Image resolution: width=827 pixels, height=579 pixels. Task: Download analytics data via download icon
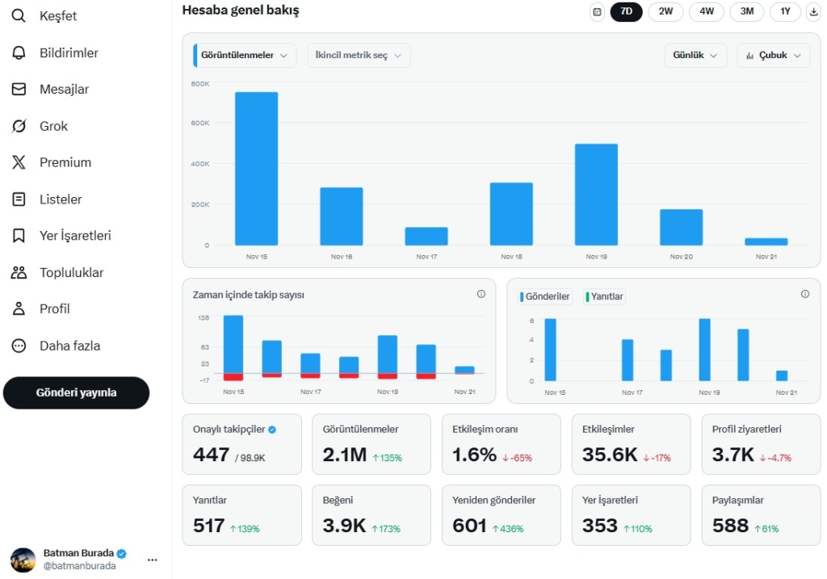813,12
